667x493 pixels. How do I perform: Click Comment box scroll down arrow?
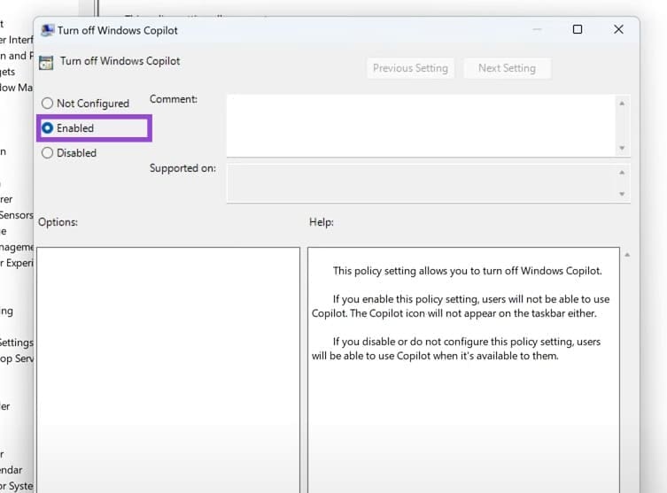[622, 148]
